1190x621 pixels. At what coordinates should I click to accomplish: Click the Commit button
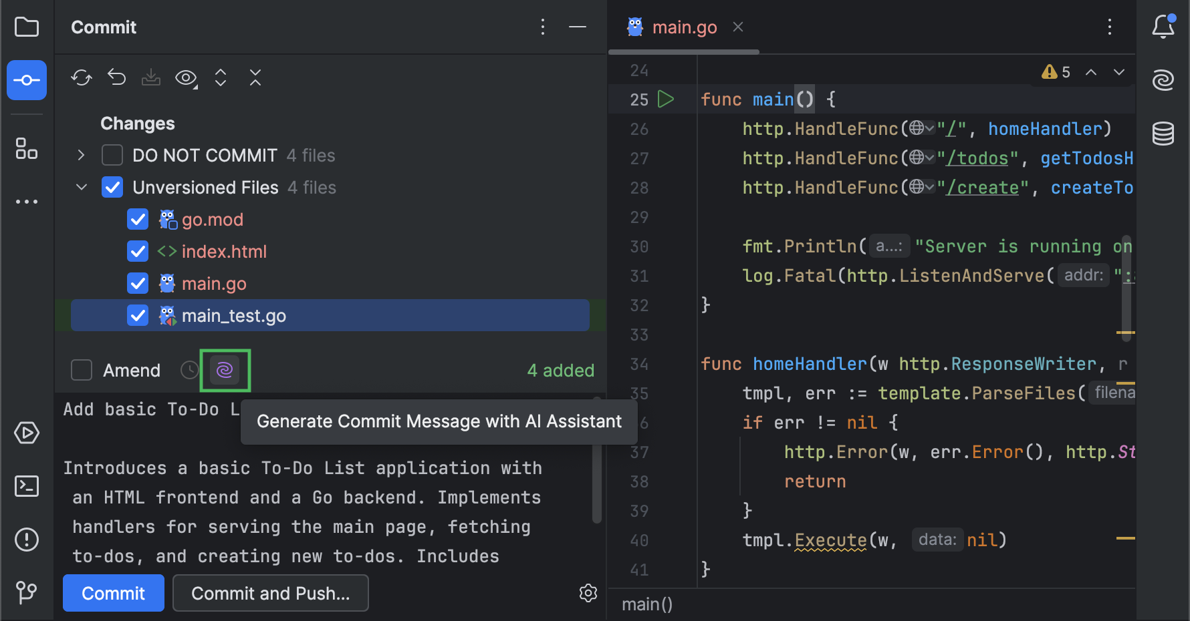point(113,593)
